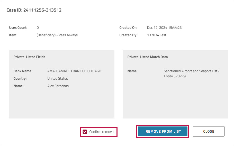234x146 pixels.
Task: Click the Beneficiary Pass Always item value
Action: coord(57,35)
